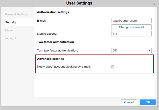Click the 'Turn two-factor authentication:' label

(x=57, y=50)
